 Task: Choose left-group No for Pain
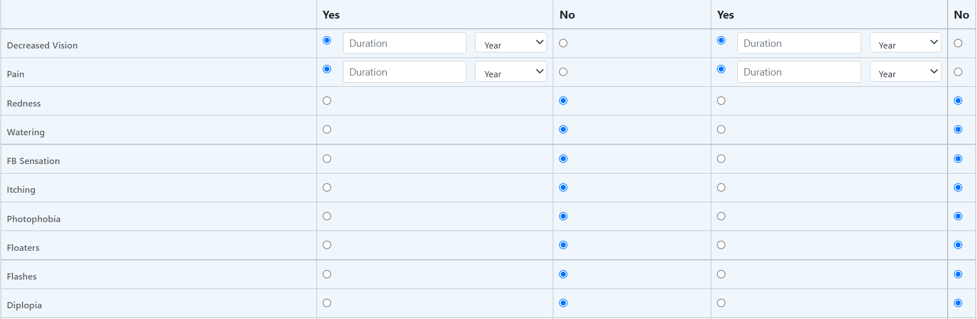(563, 72)
